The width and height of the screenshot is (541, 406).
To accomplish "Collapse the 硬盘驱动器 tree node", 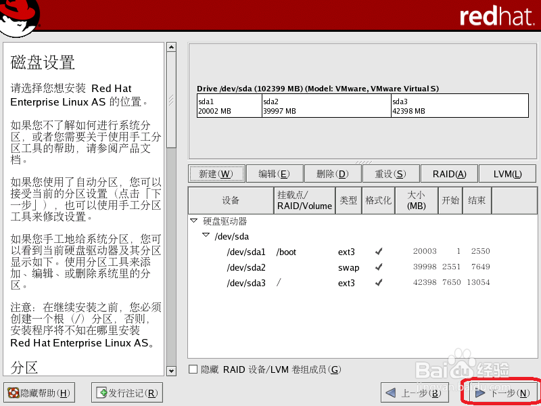I will tap(194, 221).
